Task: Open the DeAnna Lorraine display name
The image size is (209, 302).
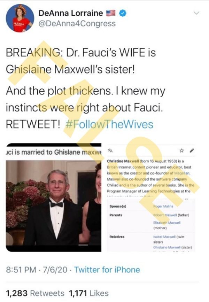Action: pyautogui.click(x=71, y=13)
